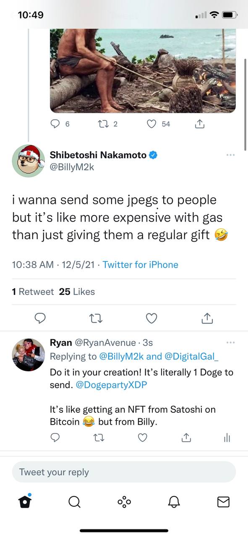Open the Search tab
The image size is (248, 537).
pos(74,501)
